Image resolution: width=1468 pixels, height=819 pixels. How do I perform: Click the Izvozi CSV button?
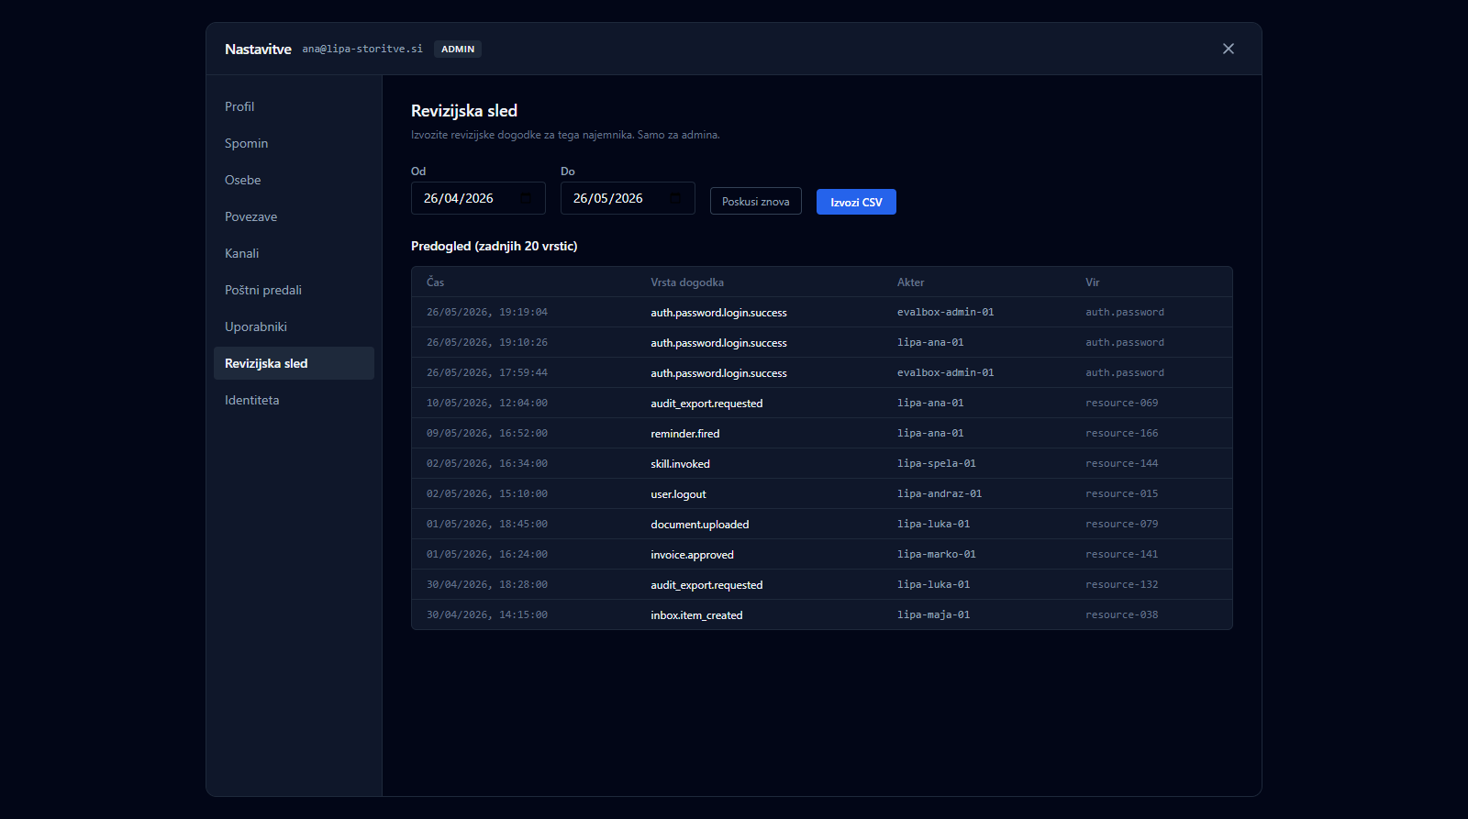pyautogui.click(x=856, y=202)
